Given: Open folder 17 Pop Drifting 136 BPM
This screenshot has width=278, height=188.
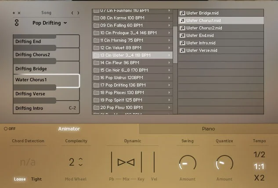Looking at the screenshot, I should [x=132, y=85].
